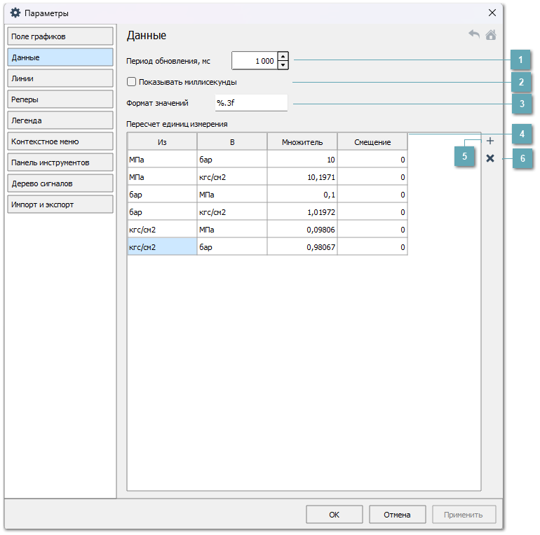The height and width of the screenshot is (535, 540).
Task: Click the home reset icon
Action: tap(491, 34)
